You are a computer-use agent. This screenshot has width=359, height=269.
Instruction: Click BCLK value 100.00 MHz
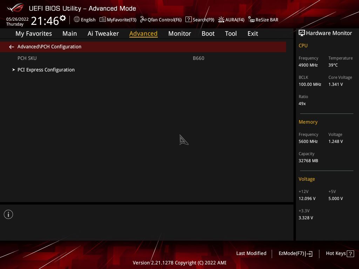(x=310, y=84)
